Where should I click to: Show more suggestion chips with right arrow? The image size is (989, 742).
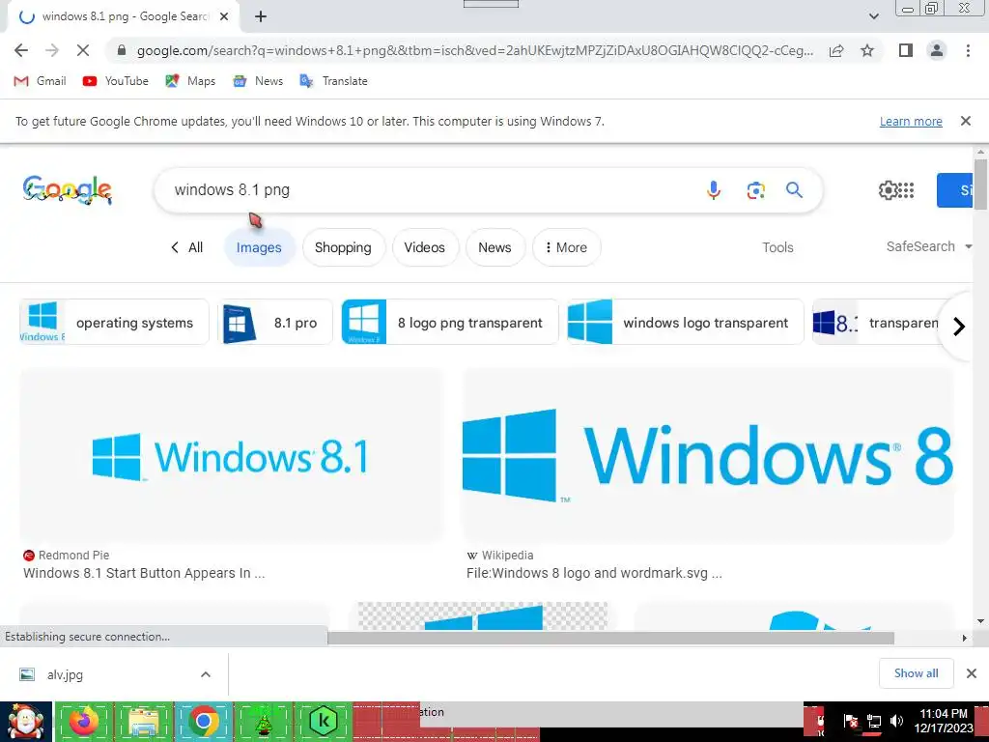tap(958, 327)
